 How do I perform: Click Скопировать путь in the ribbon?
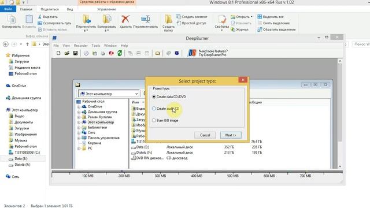pos(54,23)
